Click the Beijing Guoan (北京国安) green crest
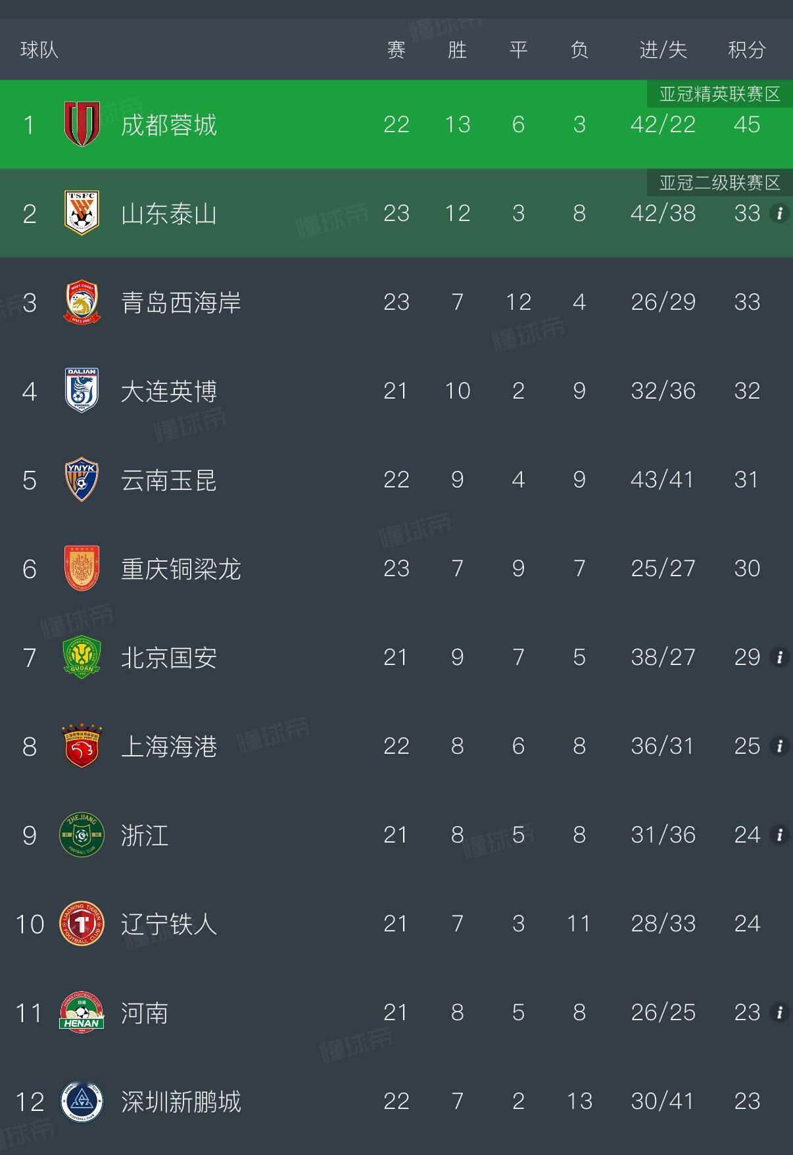Screen dimensions: 793x1155 82,657
